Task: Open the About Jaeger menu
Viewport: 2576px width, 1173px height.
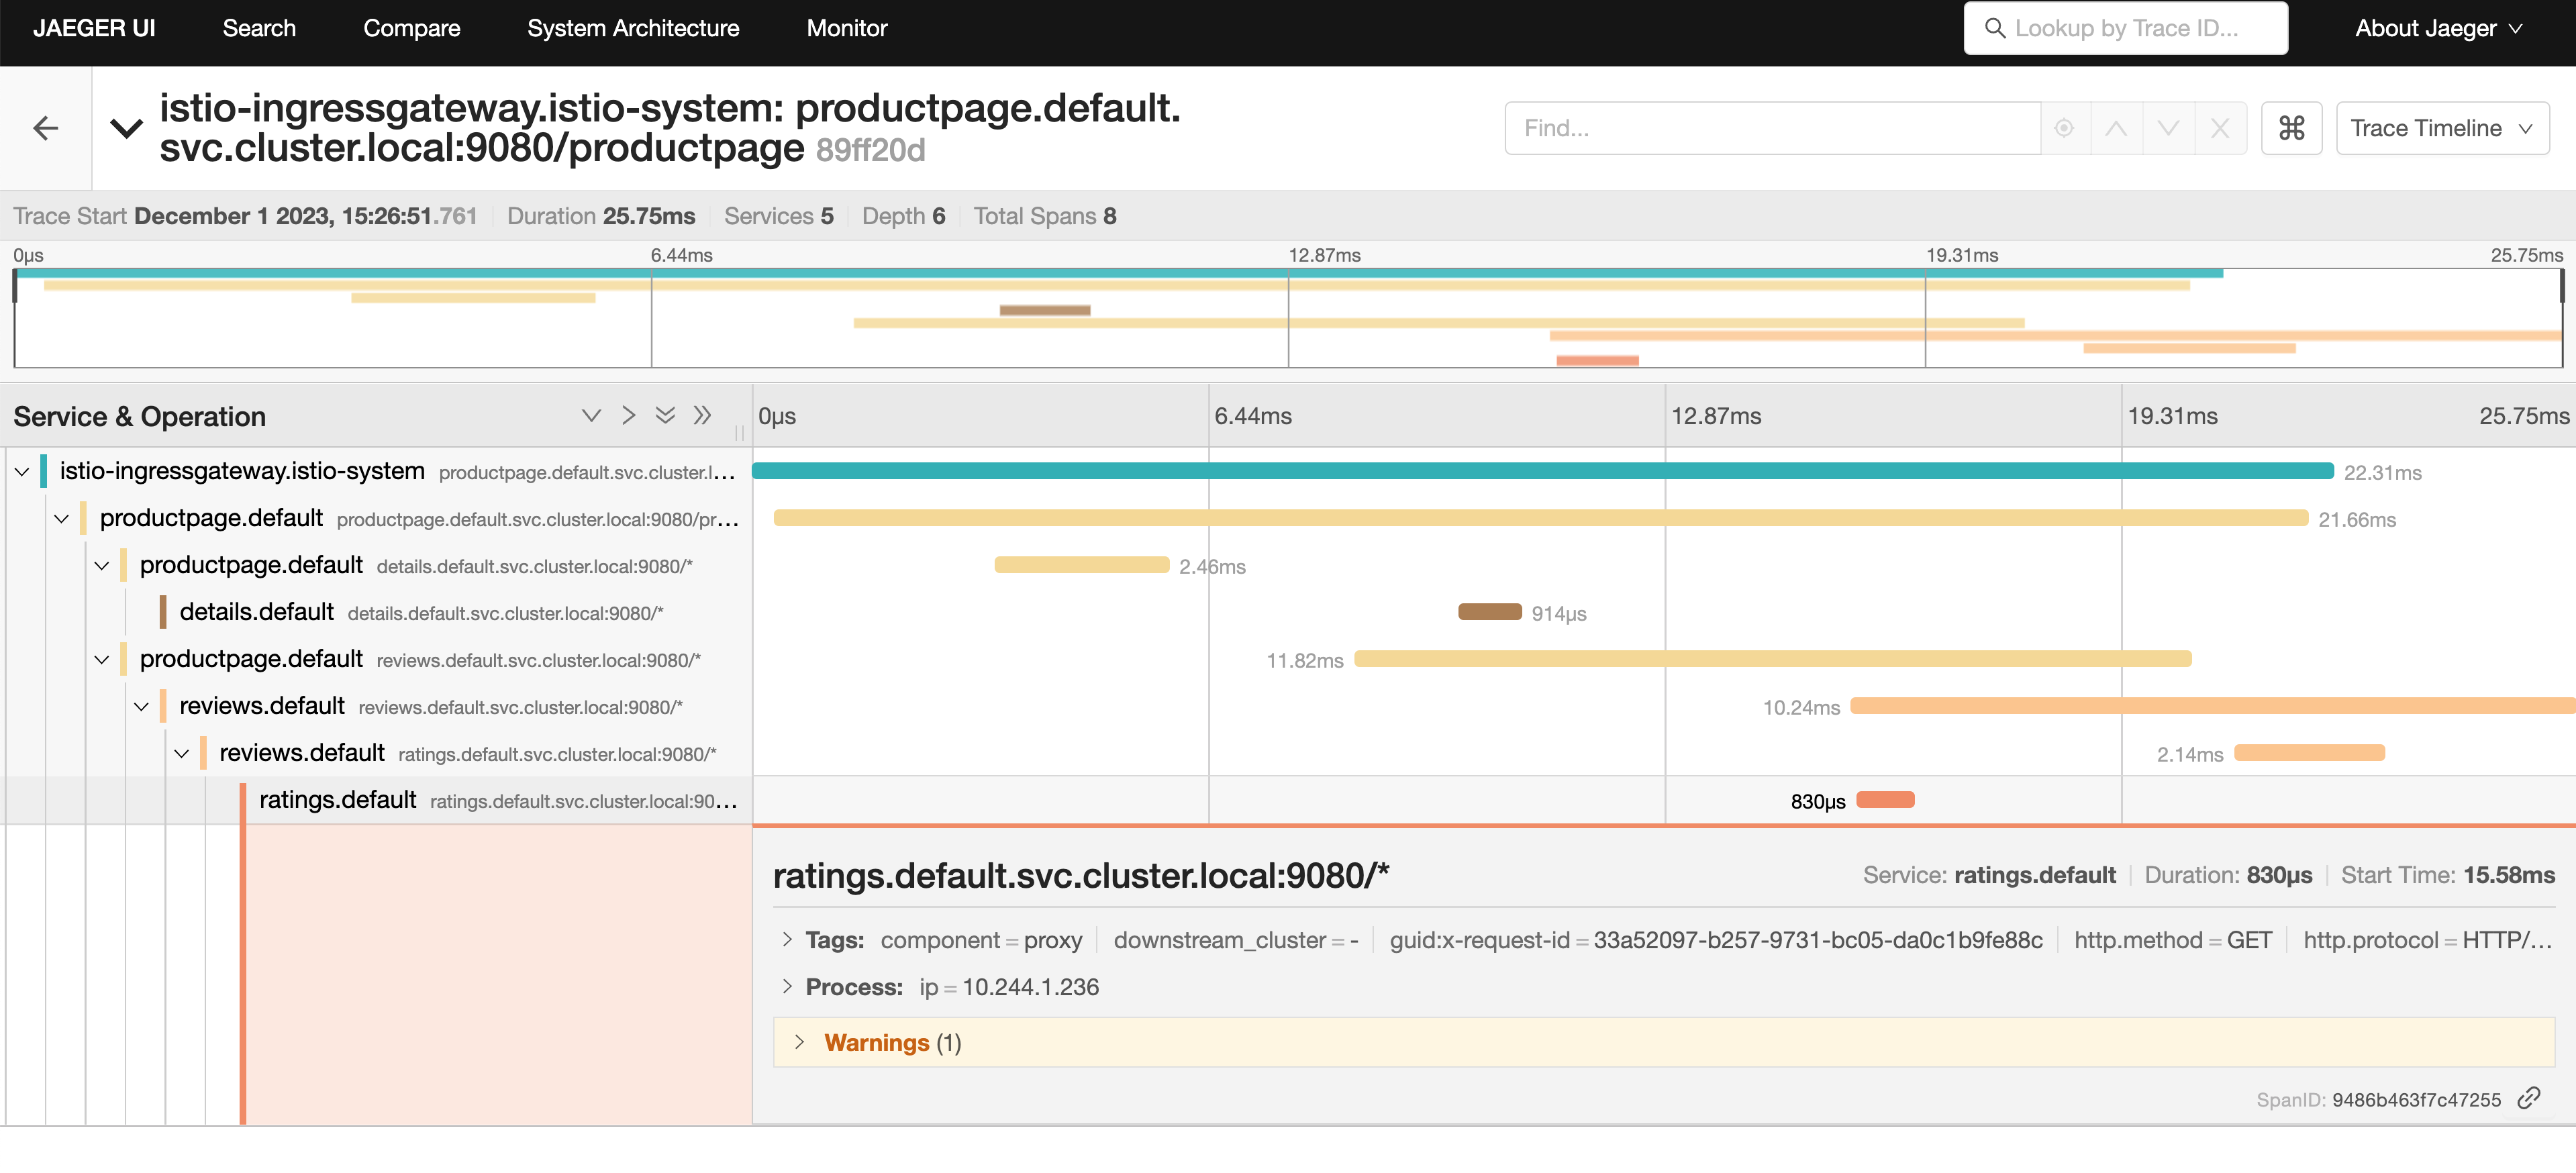Action: (2438, 28)
